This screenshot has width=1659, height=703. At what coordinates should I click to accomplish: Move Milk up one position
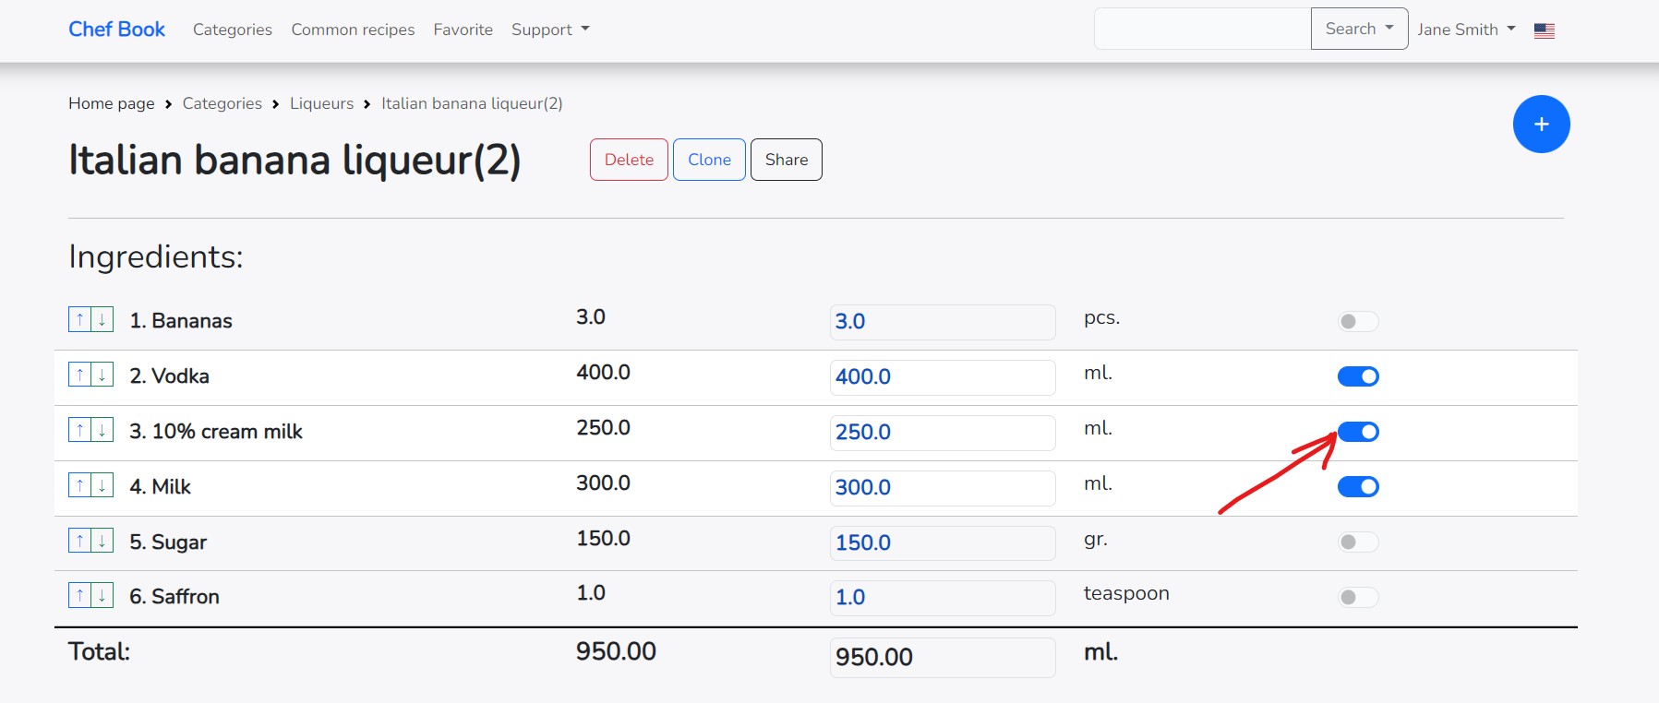[80, 485]
